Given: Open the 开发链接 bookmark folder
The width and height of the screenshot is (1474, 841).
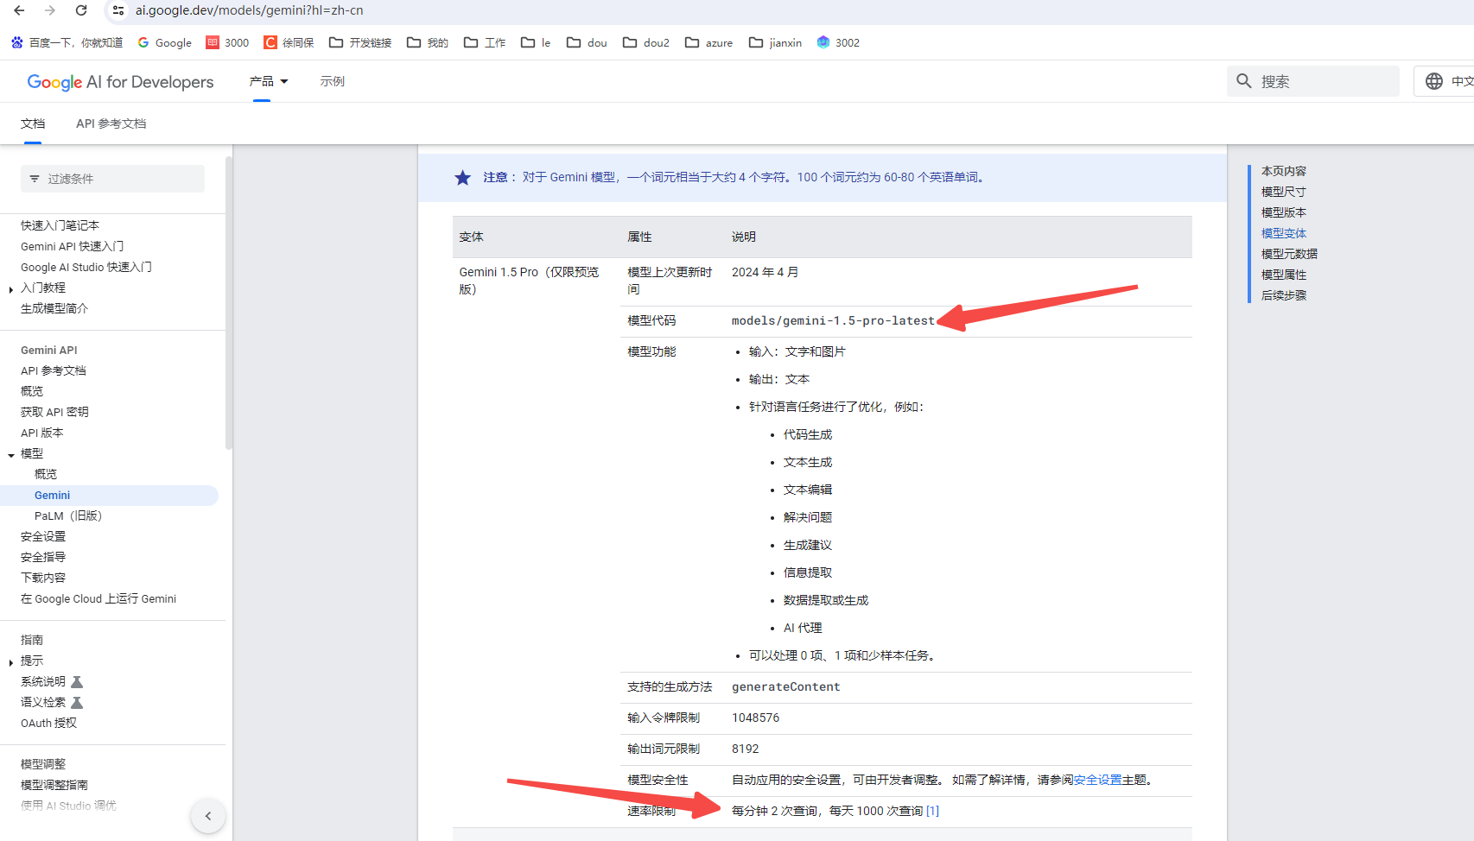Looking at the screenshot, I should (360, 42).
